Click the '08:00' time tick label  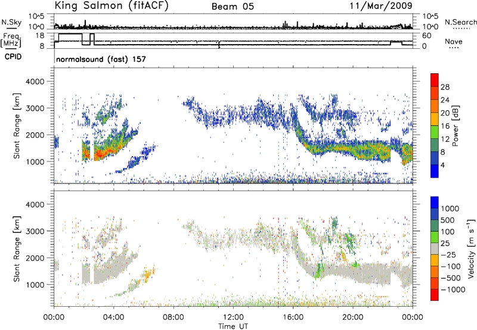pyautogui.click(x=174, y=317)
